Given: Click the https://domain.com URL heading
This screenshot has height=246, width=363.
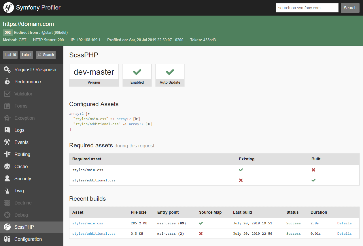Looking at the screenshot, I should [x=29, y=24].
